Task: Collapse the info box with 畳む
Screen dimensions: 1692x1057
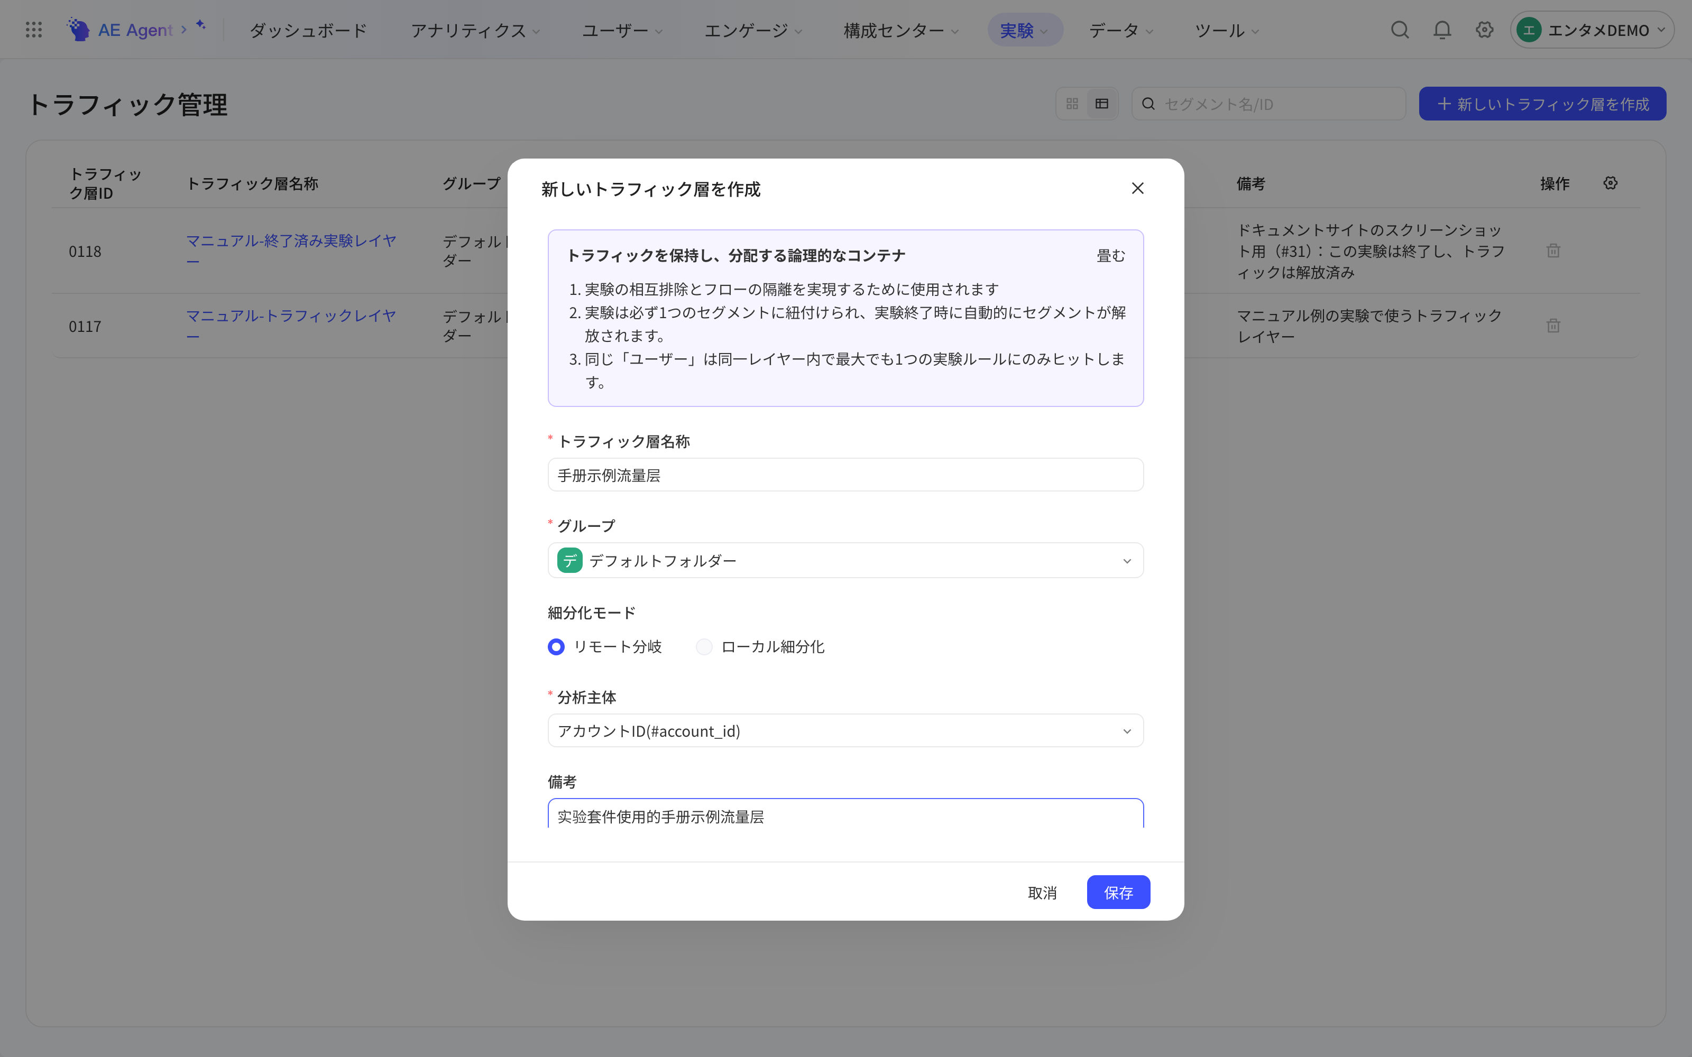Action: pos(1110,256)
